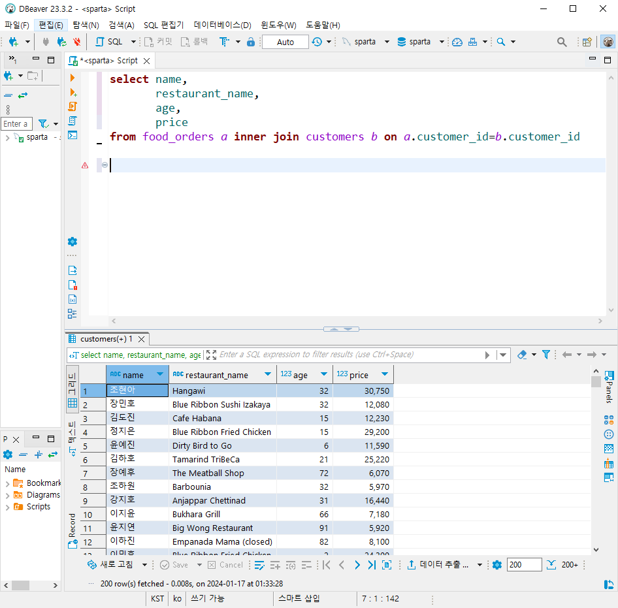Execute SQL script icon in gutter
The height and width of the screenshot is (608, 618).
click(73, 106)
